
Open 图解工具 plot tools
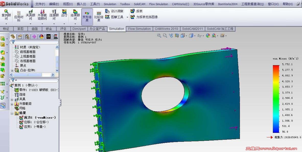pyautogui.click(x=114, y=17)
